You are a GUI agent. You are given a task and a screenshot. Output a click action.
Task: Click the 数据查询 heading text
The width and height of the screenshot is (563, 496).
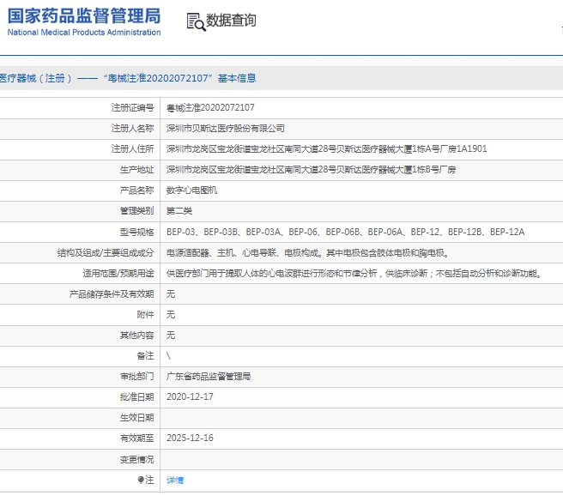(231, 20)
